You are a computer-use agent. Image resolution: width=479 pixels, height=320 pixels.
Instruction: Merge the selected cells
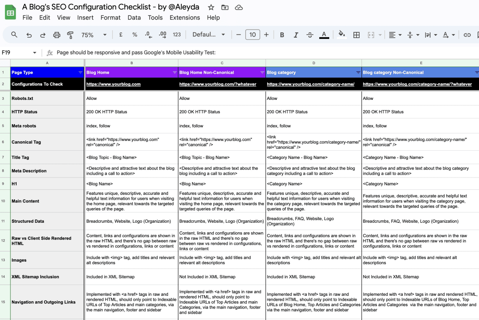click(x=371, y=35)
